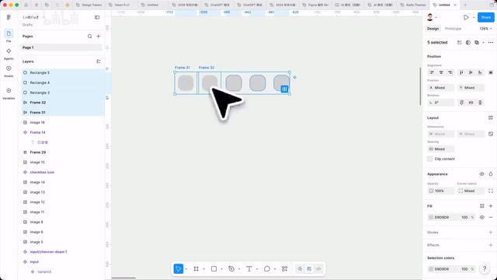Open the Radix Themes file tab
The image size is (497, 280).
[413, 5]
